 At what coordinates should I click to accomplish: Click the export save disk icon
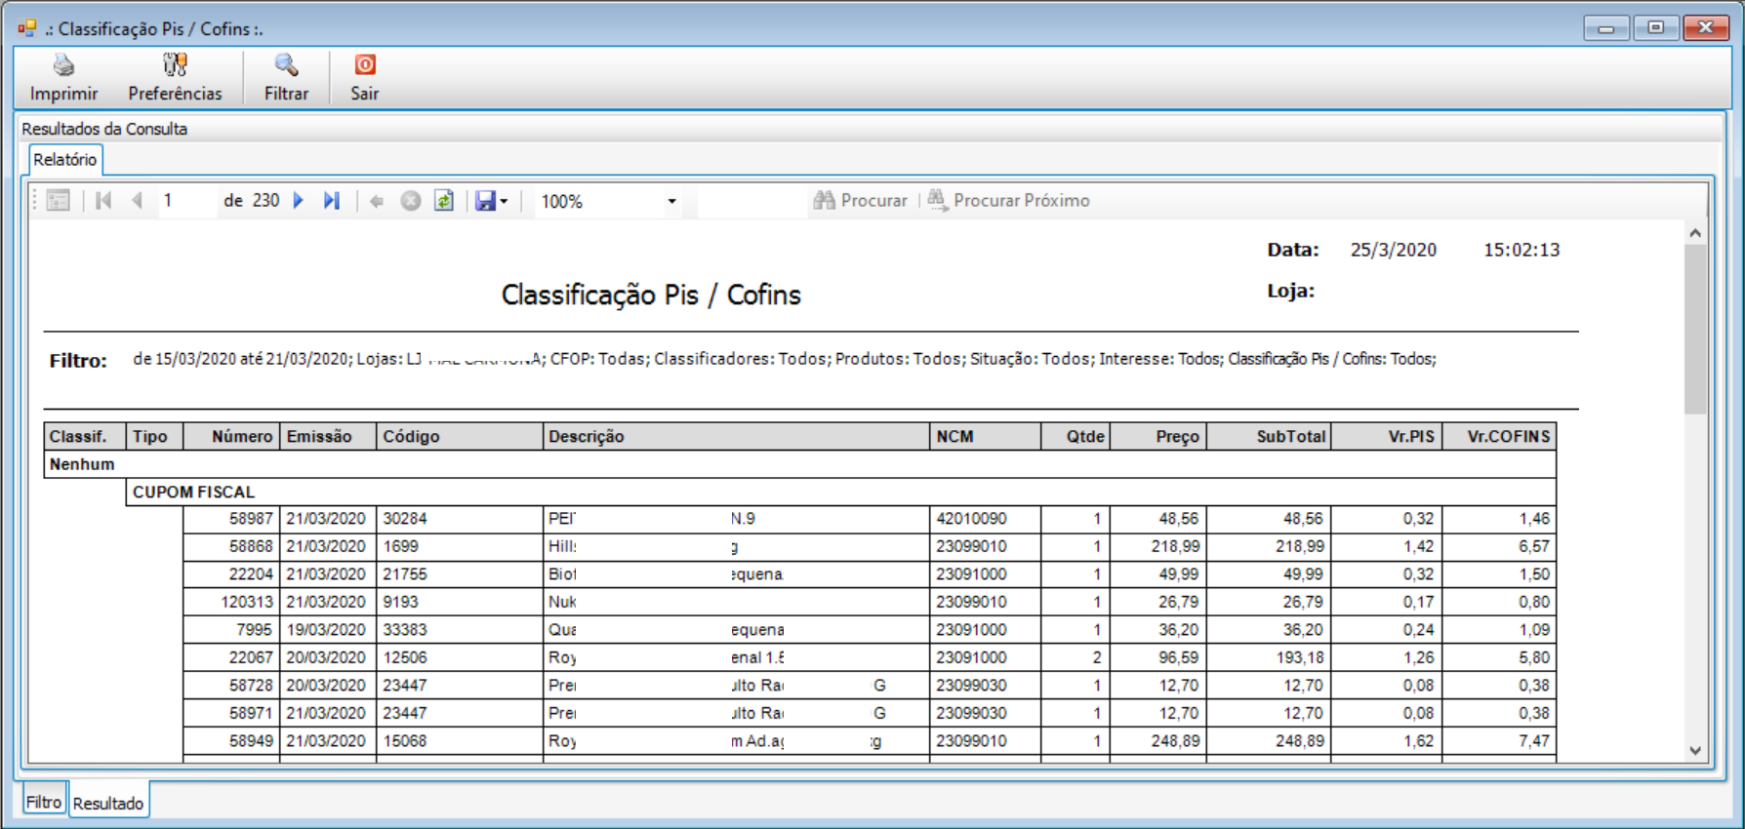(x=485, y=201)
